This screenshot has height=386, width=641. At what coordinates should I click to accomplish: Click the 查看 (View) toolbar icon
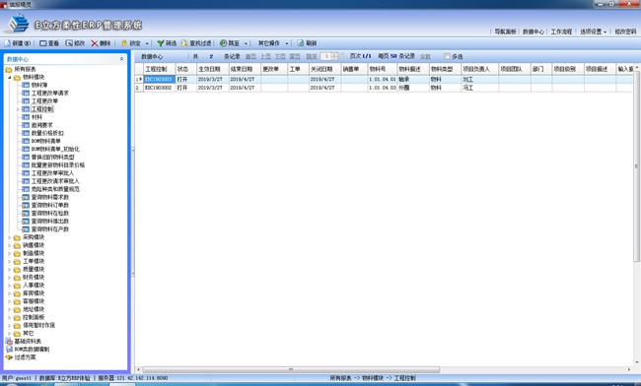pos(43,43)
